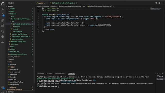Open Explorer more actions ellipsis
This screenshot has height=93, width=165.
[32, 3]
